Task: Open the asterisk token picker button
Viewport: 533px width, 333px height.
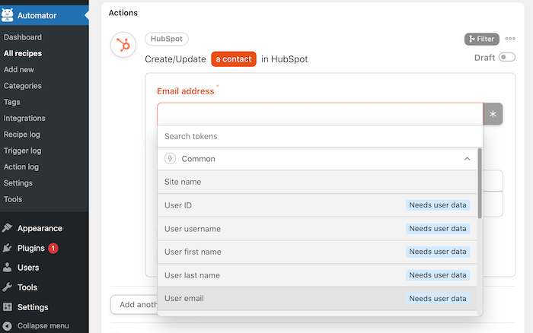Action: (x=493, y=114)
